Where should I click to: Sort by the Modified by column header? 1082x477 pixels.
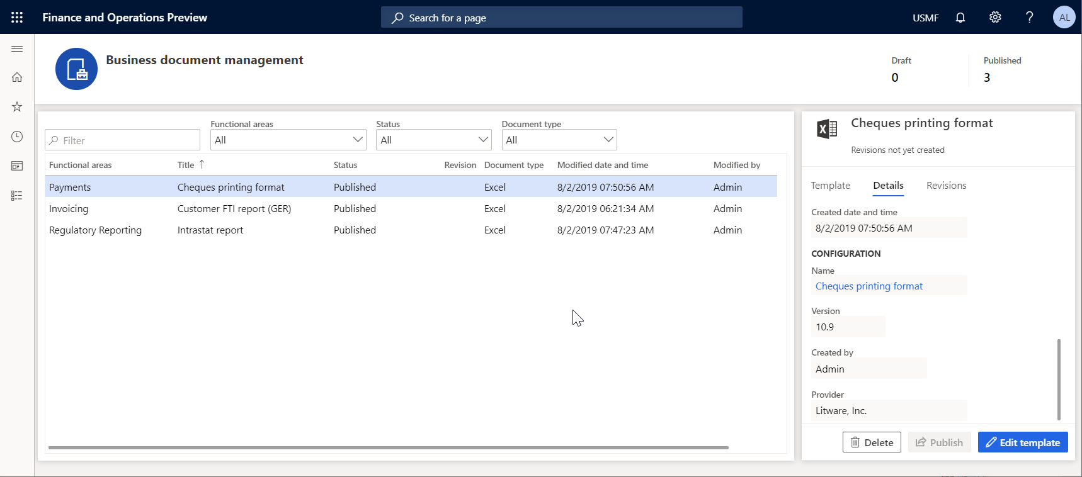point(736,165)
